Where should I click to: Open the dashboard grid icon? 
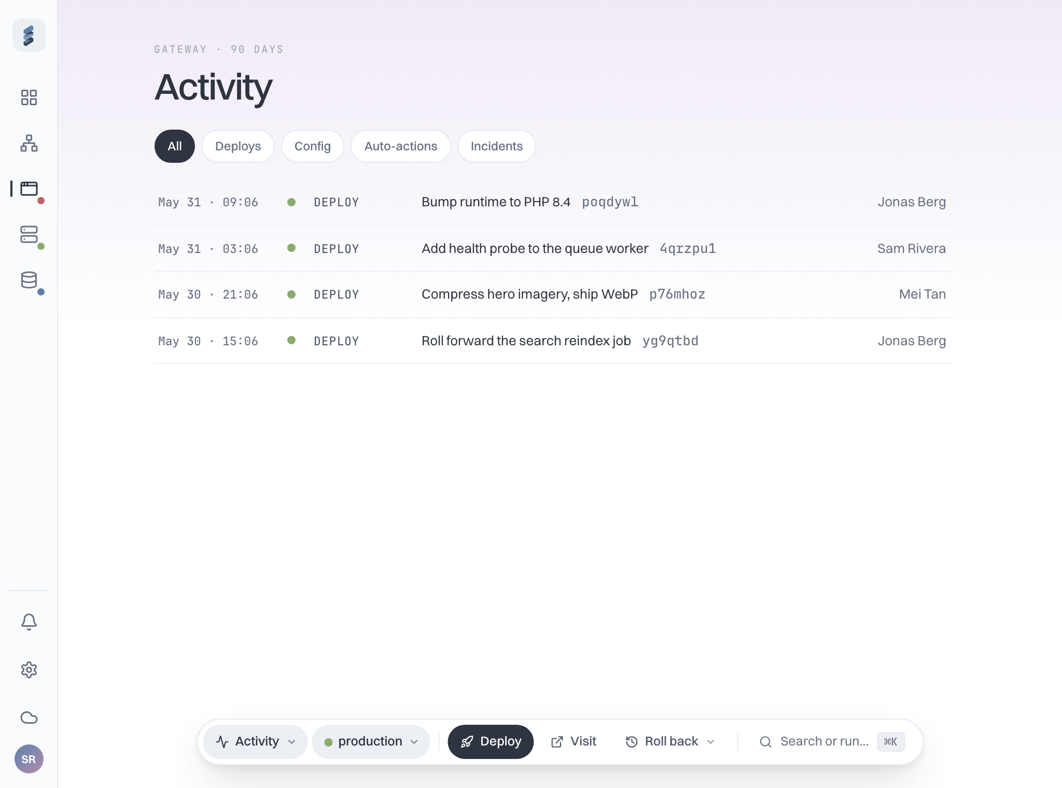click(x=29, y=97)
